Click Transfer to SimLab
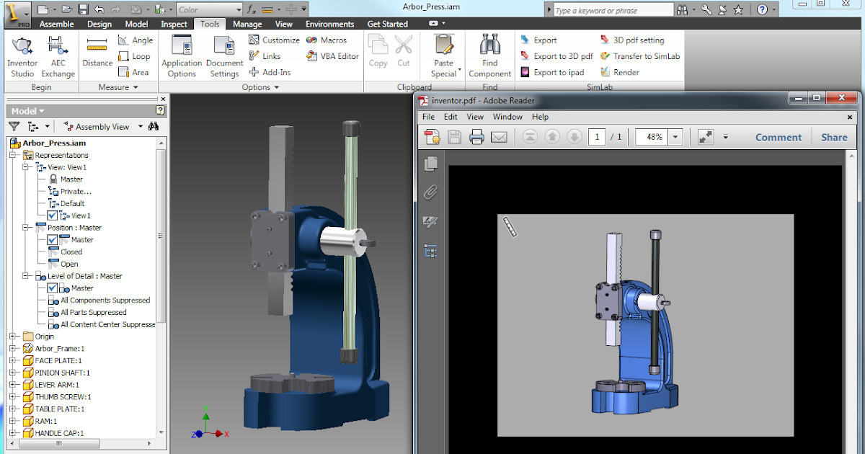Viewport: 865px width, 454px height. [639, 56]
